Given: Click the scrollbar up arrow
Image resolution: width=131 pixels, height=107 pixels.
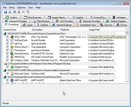Looking at the screenshot, I should point(127,29).
